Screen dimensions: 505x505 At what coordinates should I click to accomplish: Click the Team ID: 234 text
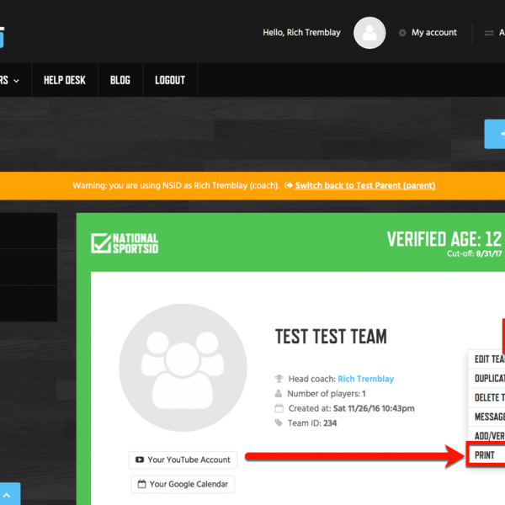tap(312, 423)
